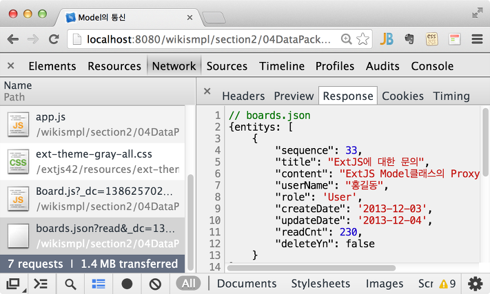Switch to the Elements panel
490x294 pixels.
coord(52,66)
